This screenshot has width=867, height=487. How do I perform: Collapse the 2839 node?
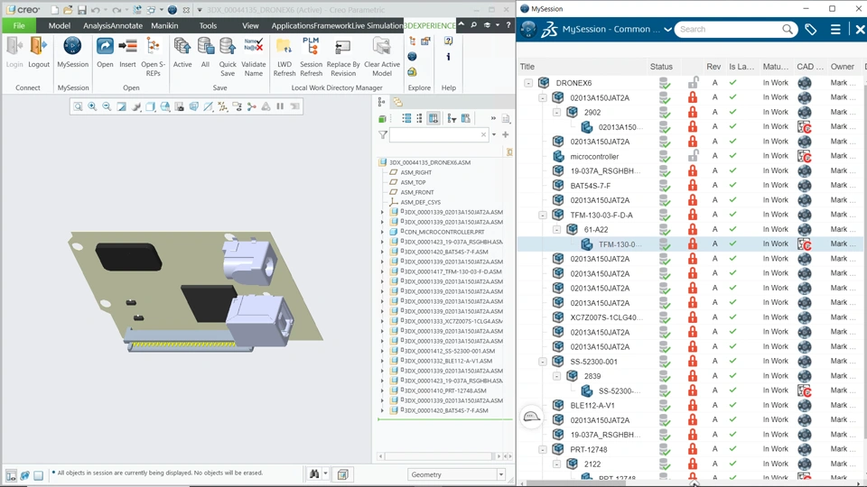click(557, 376)
